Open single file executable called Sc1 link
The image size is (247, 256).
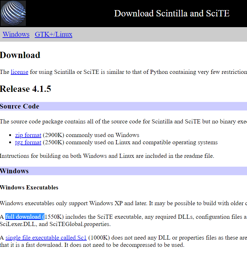click(x=46, y=238)
